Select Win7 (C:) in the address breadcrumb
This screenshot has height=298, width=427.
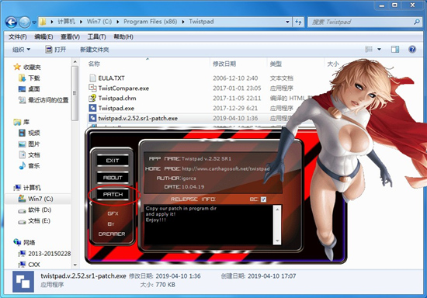(99, 22)
